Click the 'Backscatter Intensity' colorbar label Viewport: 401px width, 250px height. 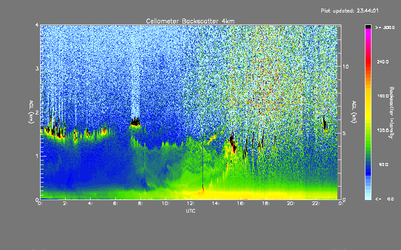[391, 112]
